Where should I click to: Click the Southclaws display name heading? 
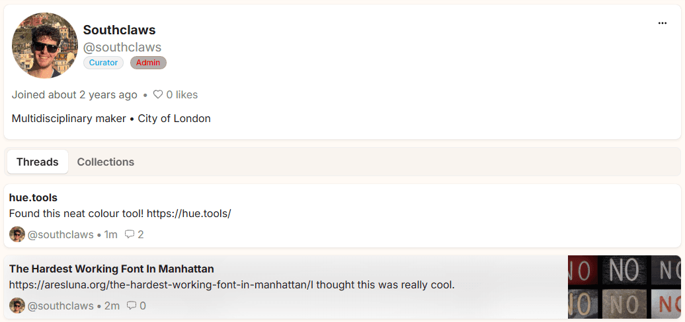pos(119,30)
